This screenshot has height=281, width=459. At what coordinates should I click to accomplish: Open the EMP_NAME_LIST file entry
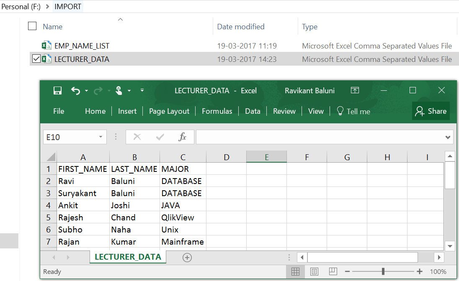[82, 46]
